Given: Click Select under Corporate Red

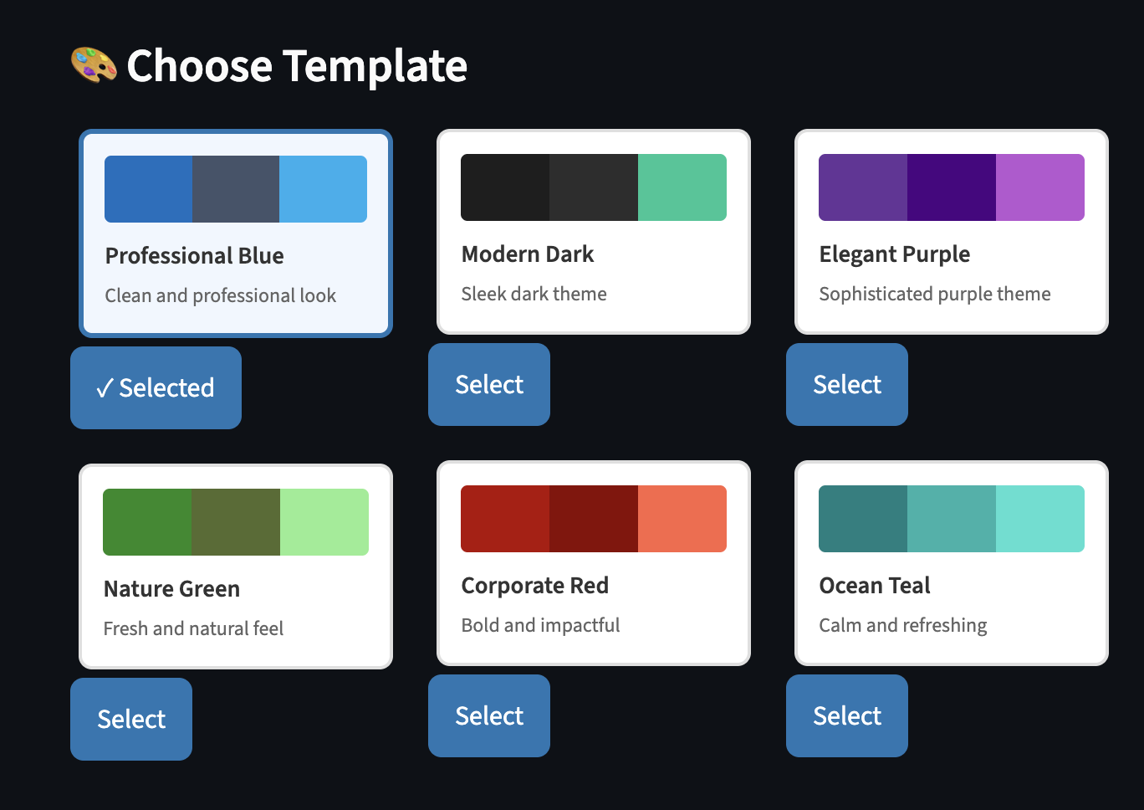Looking at the screenshot, I should click(x=488, y=715).
